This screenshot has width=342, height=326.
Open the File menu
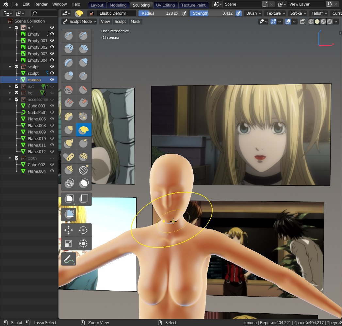tap(14, 4)
